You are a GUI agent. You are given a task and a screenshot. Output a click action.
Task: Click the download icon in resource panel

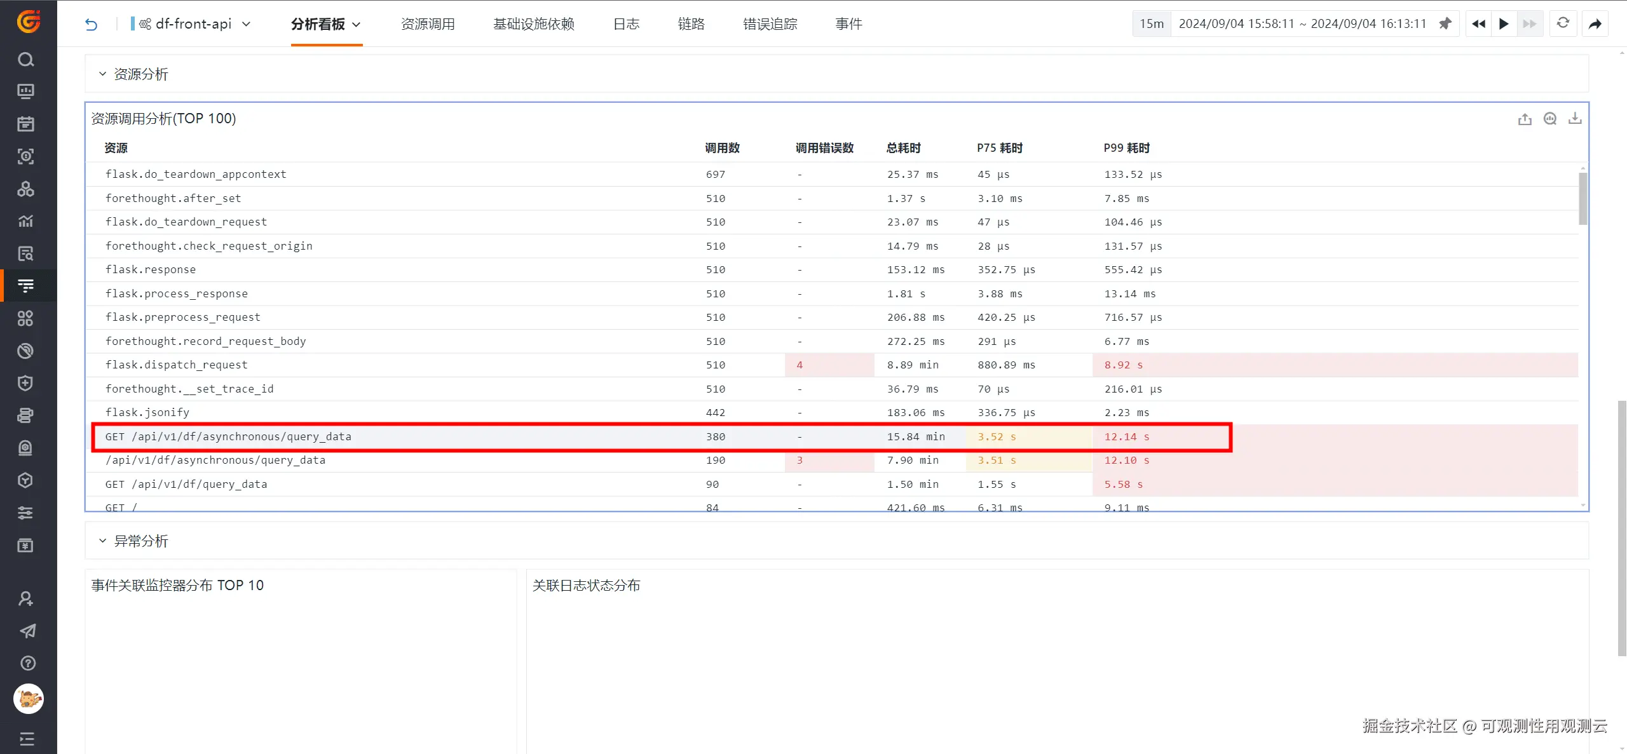click(1575, 119)
